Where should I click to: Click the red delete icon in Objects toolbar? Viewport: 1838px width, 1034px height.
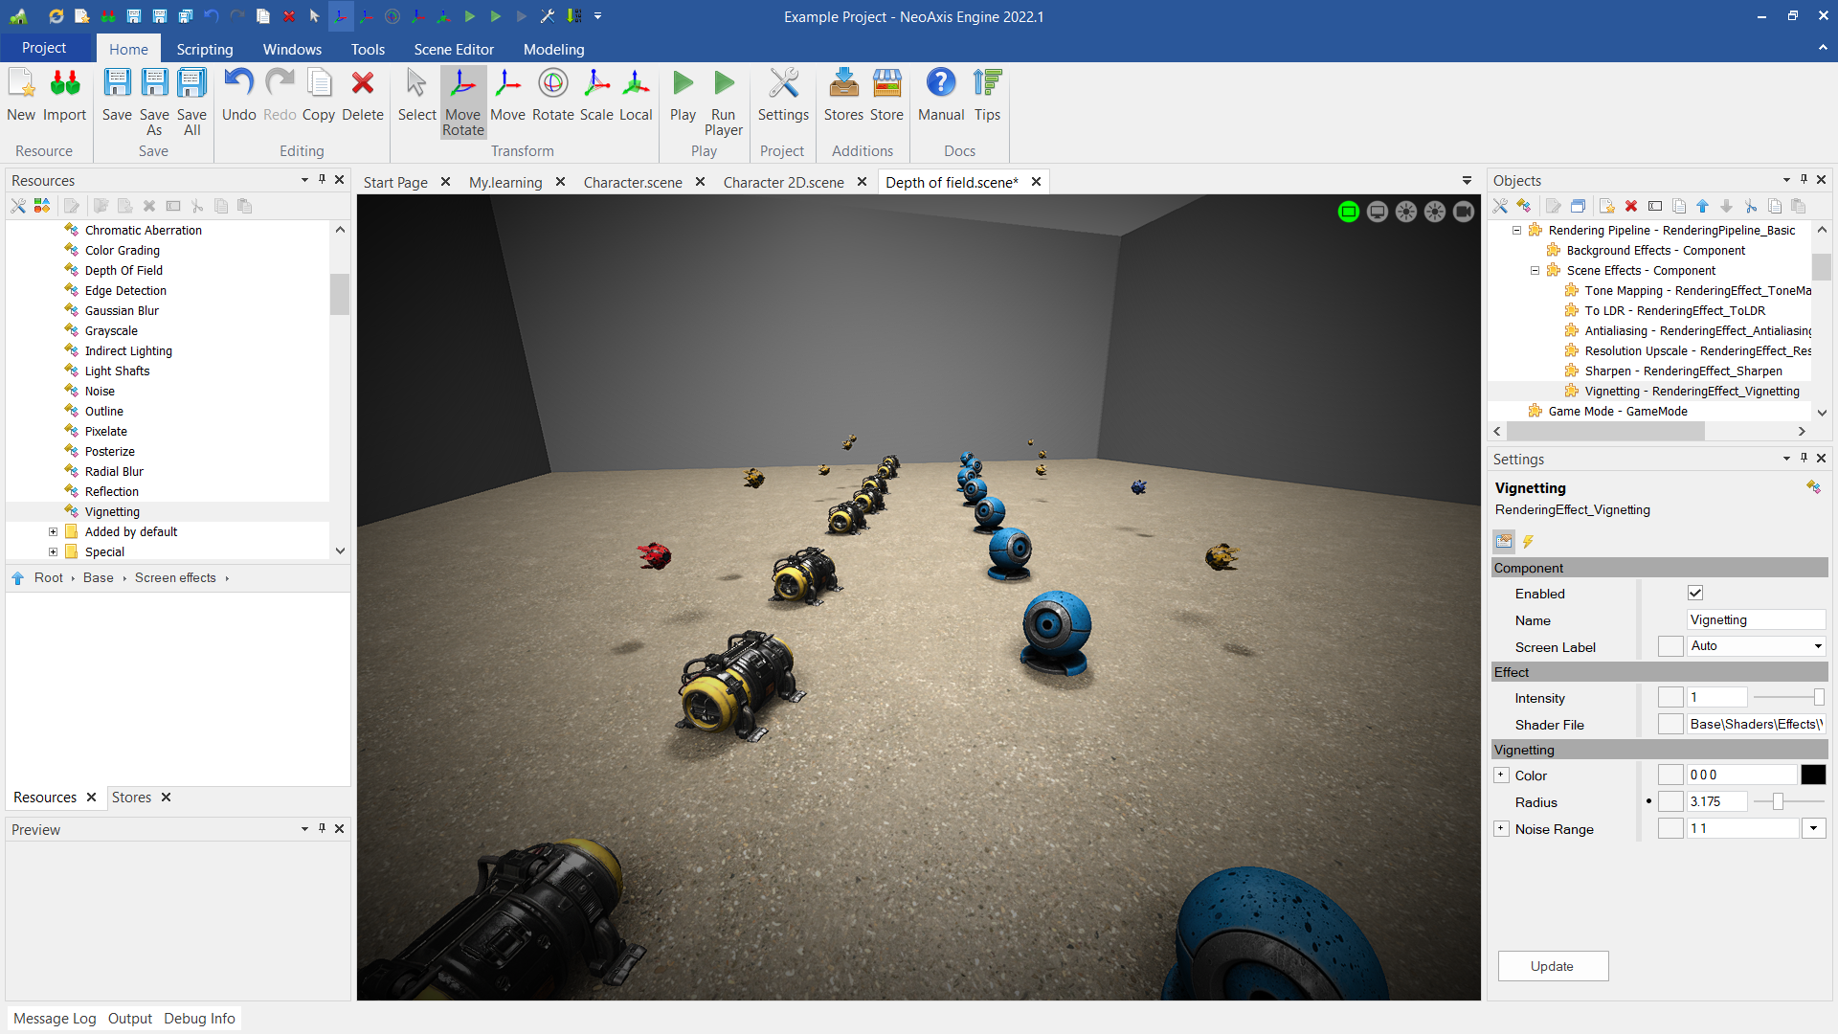click(x=1631, y=207)
